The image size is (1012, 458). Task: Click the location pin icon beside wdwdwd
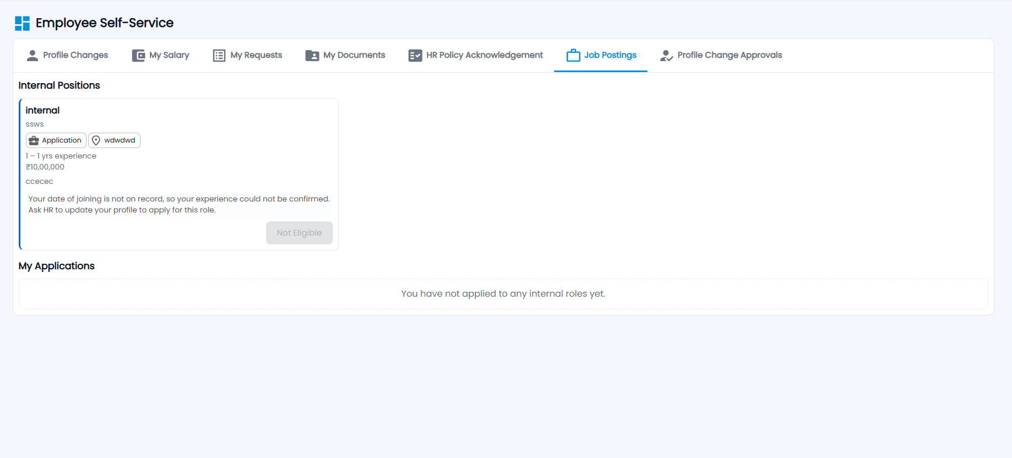tap(96, 140)
